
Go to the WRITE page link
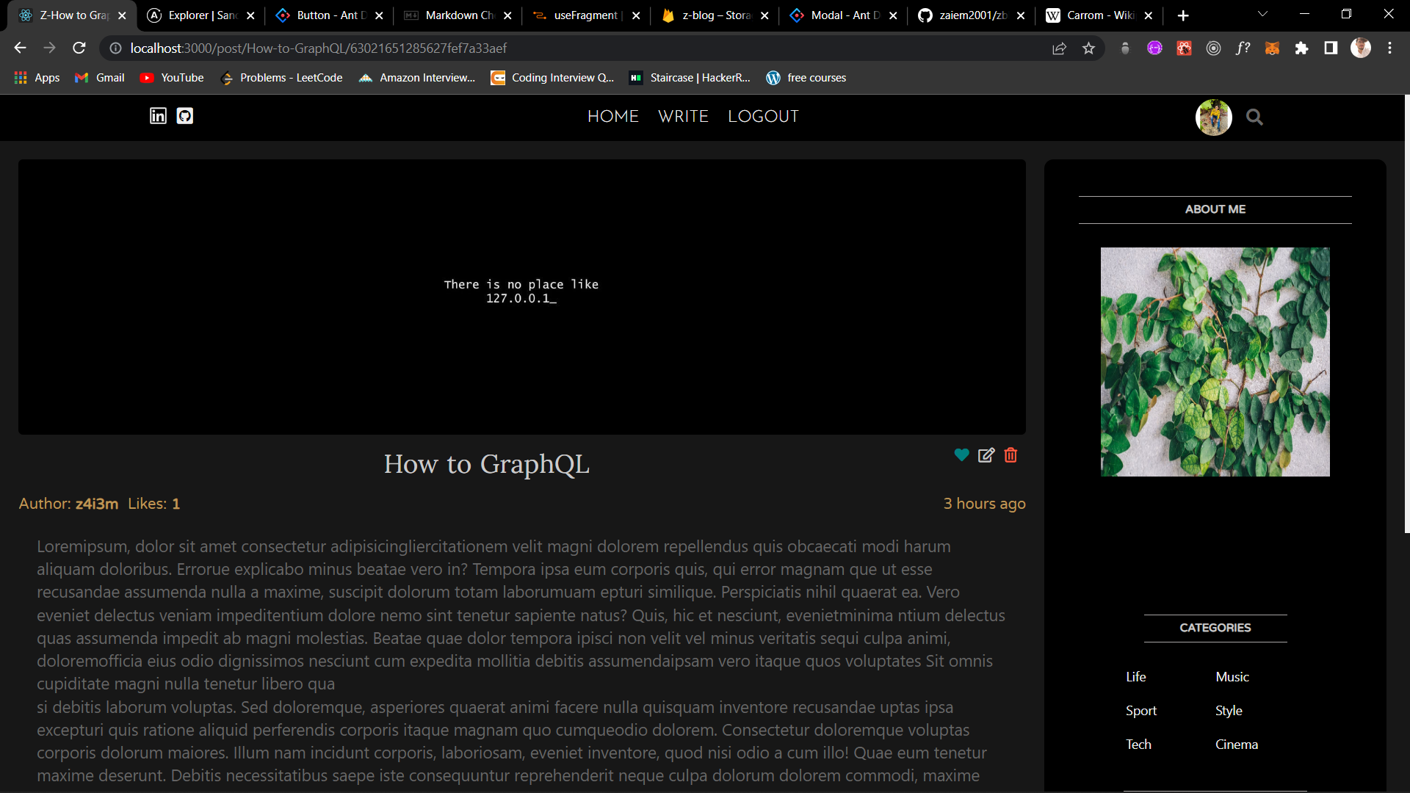click(683, 117)
